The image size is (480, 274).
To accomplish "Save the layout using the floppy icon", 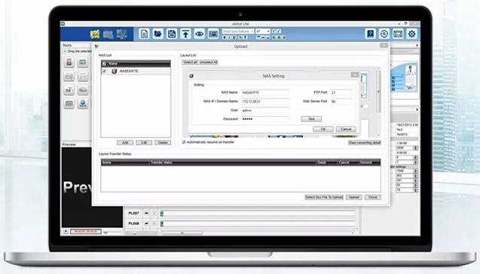I will (x=172, y=34).
